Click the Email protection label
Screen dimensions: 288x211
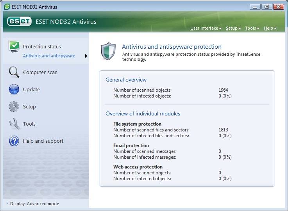pos(131,145)
